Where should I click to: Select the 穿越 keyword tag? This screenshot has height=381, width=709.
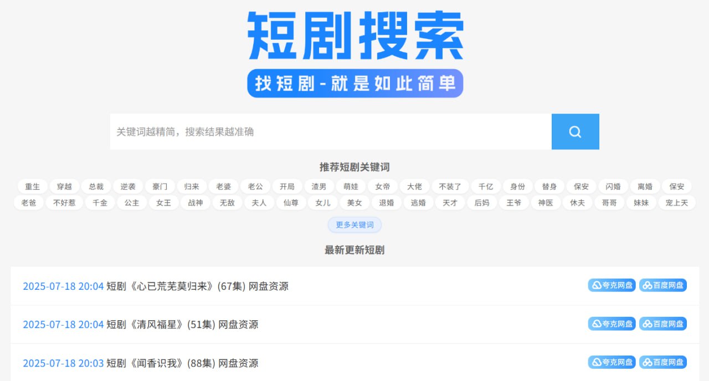pos(64,186)
